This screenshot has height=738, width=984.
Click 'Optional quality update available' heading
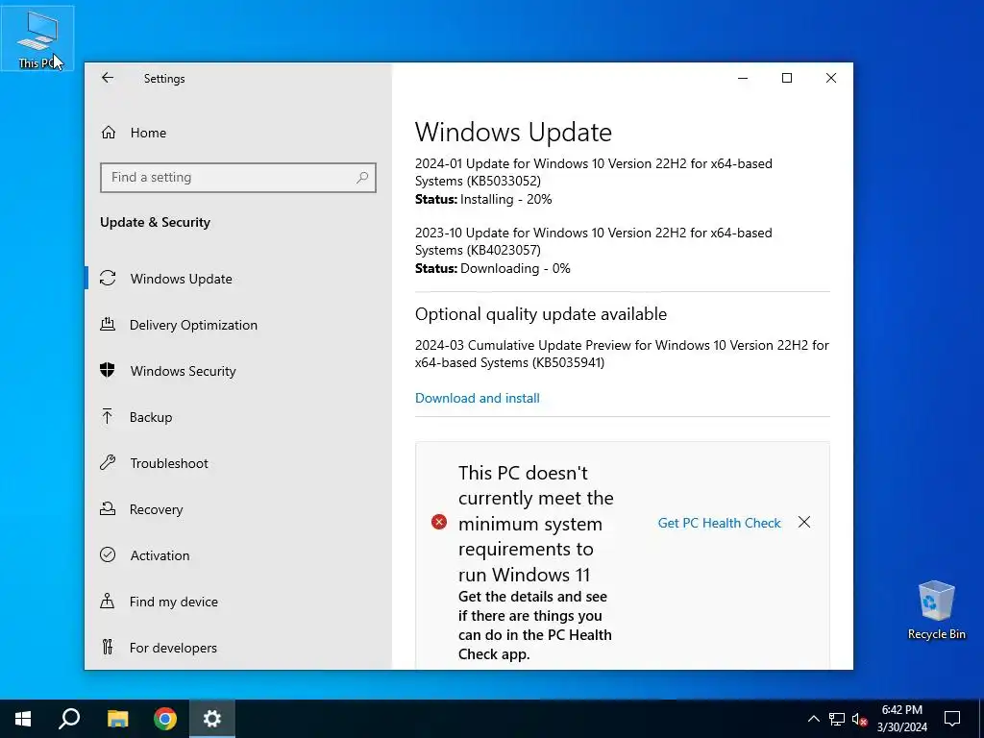tap(540, 314)
